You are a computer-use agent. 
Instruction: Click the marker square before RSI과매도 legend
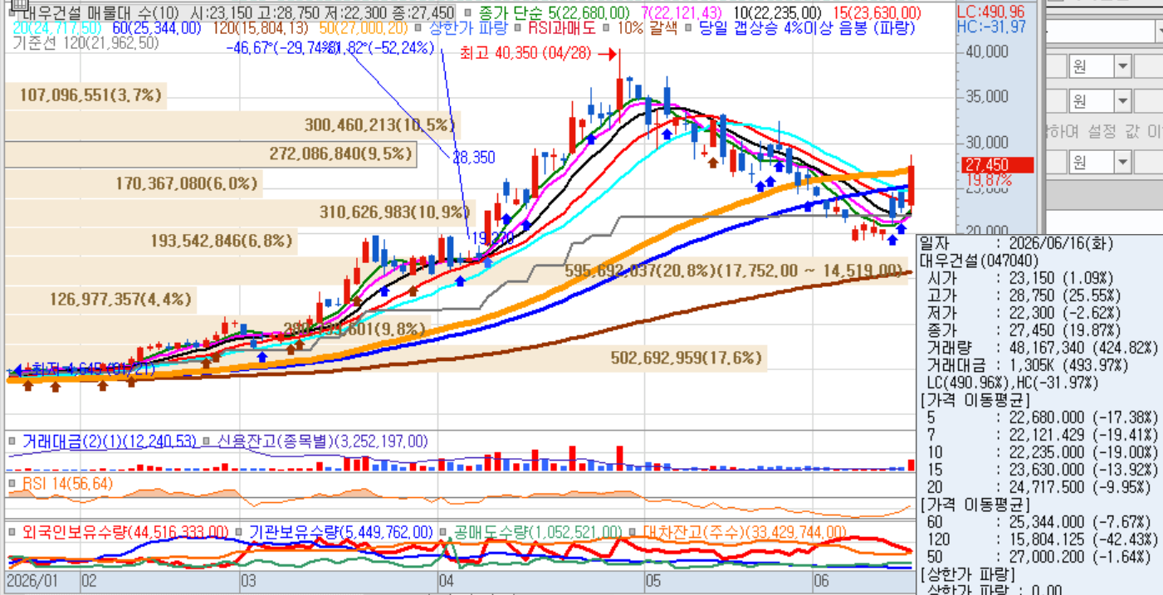(519, 28)
